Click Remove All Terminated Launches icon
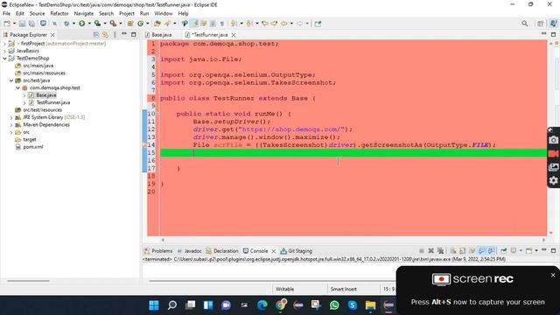The width and height of the screenshot is (560, 315). point(440,251)
